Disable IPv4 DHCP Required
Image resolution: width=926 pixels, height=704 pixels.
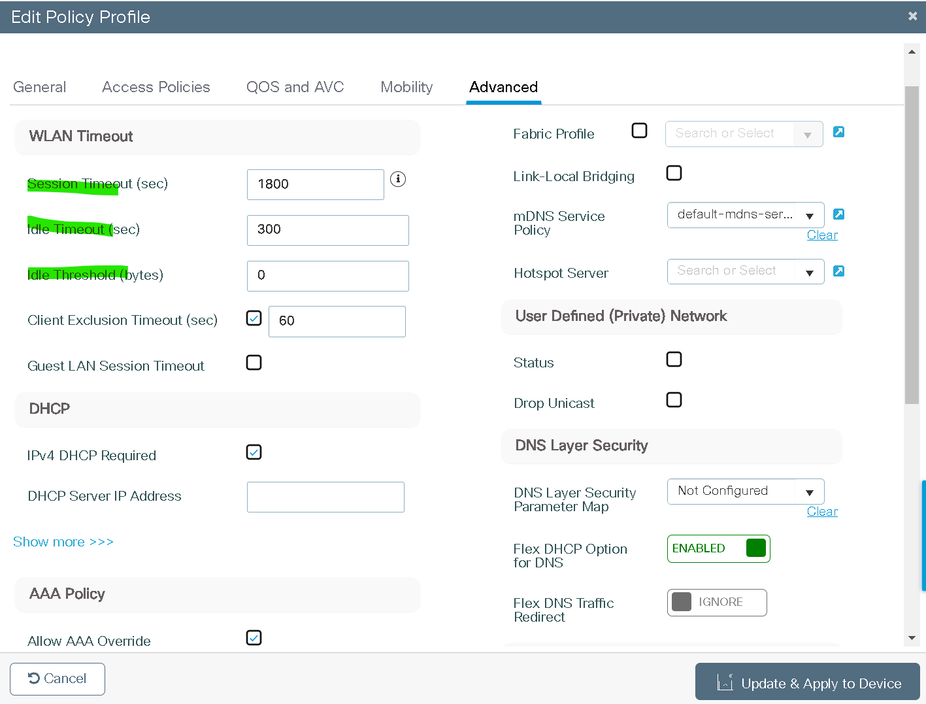tap(254, 452)
